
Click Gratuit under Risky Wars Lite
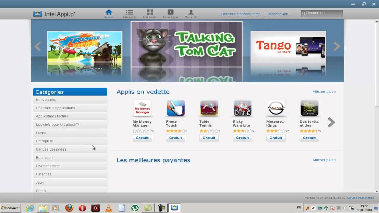pos(243,138)
